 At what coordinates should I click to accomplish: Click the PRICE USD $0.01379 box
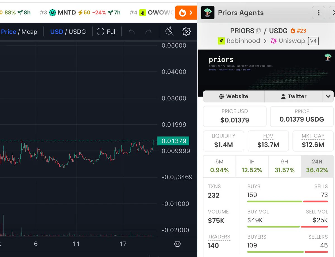pyautogui.click(x=234, y=117)
